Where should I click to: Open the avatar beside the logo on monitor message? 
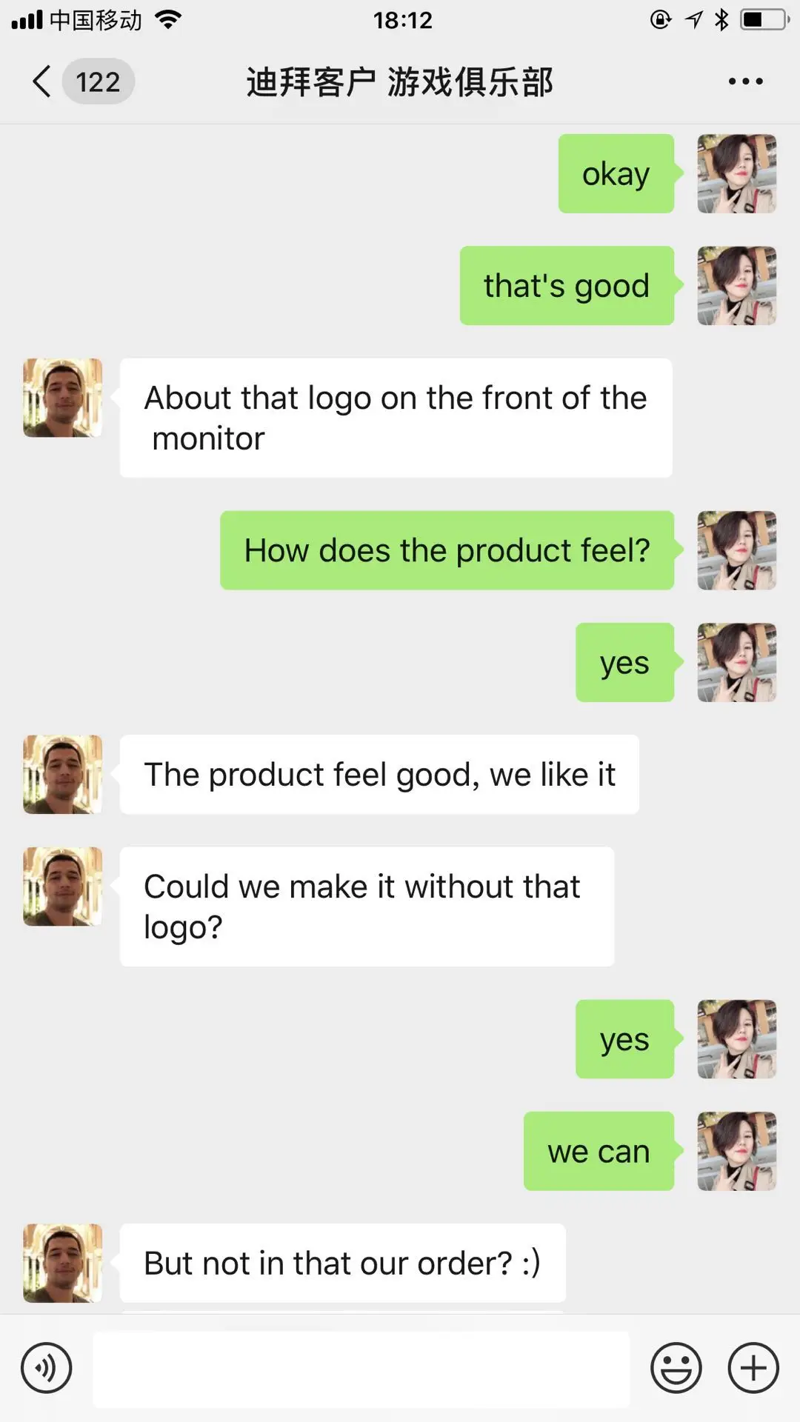(62, 398)
